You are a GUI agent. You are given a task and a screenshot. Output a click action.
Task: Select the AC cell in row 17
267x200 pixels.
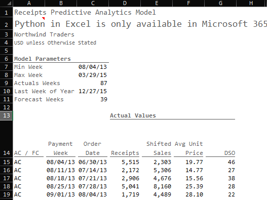coord(18,178)
